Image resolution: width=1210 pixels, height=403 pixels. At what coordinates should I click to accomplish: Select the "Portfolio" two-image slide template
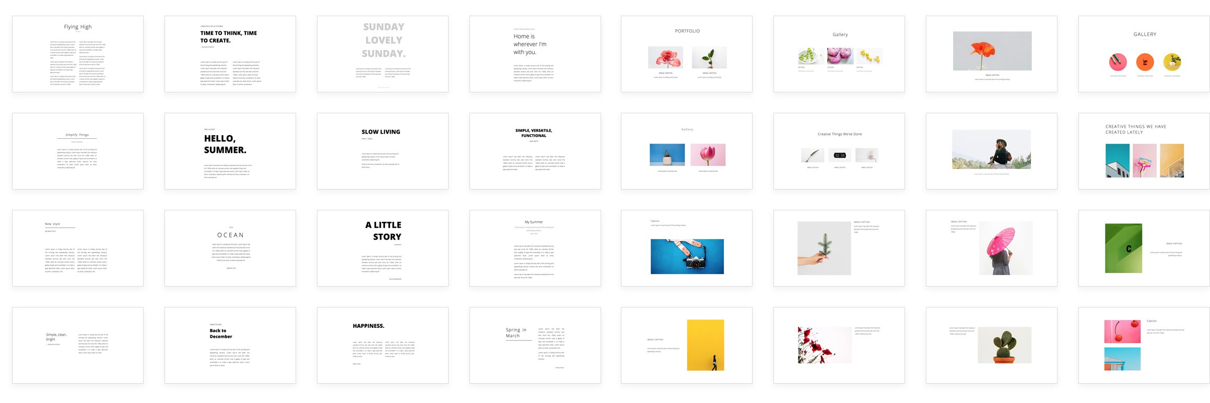pos(687,54)
